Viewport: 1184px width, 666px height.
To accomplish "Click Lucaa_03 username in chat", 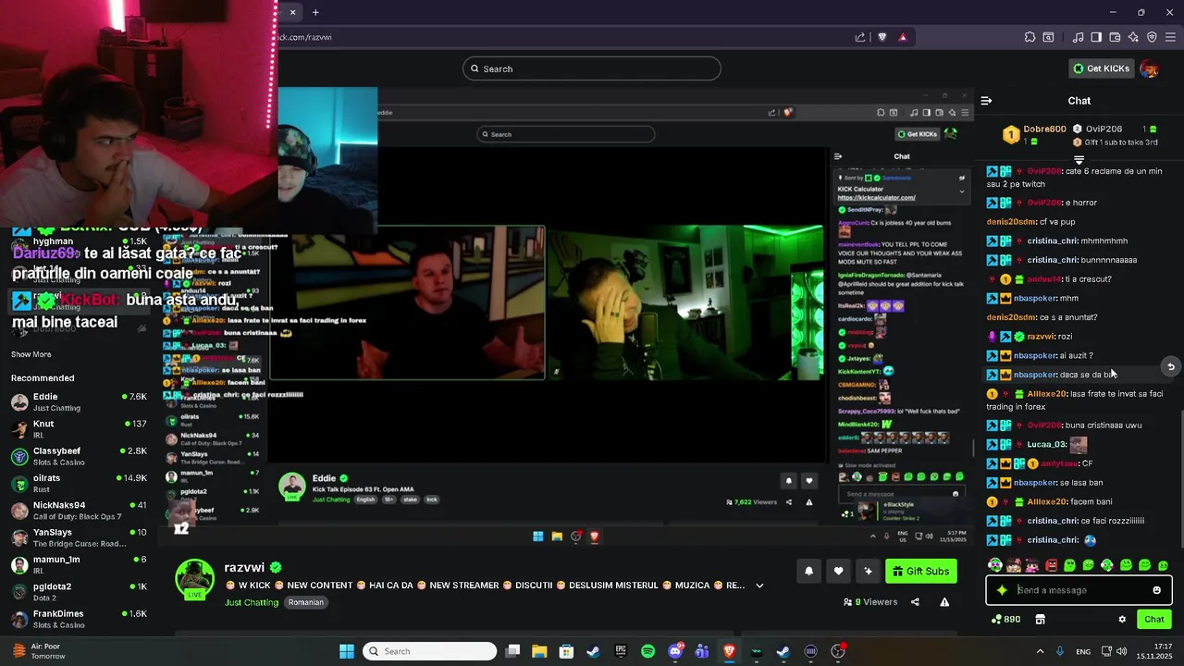I will click(1047, 444).
